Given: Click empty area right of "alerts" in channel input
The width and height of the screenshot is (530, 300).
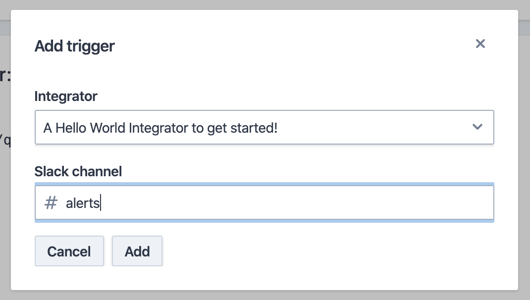Looking at the screenshot, I should (297, 202).
